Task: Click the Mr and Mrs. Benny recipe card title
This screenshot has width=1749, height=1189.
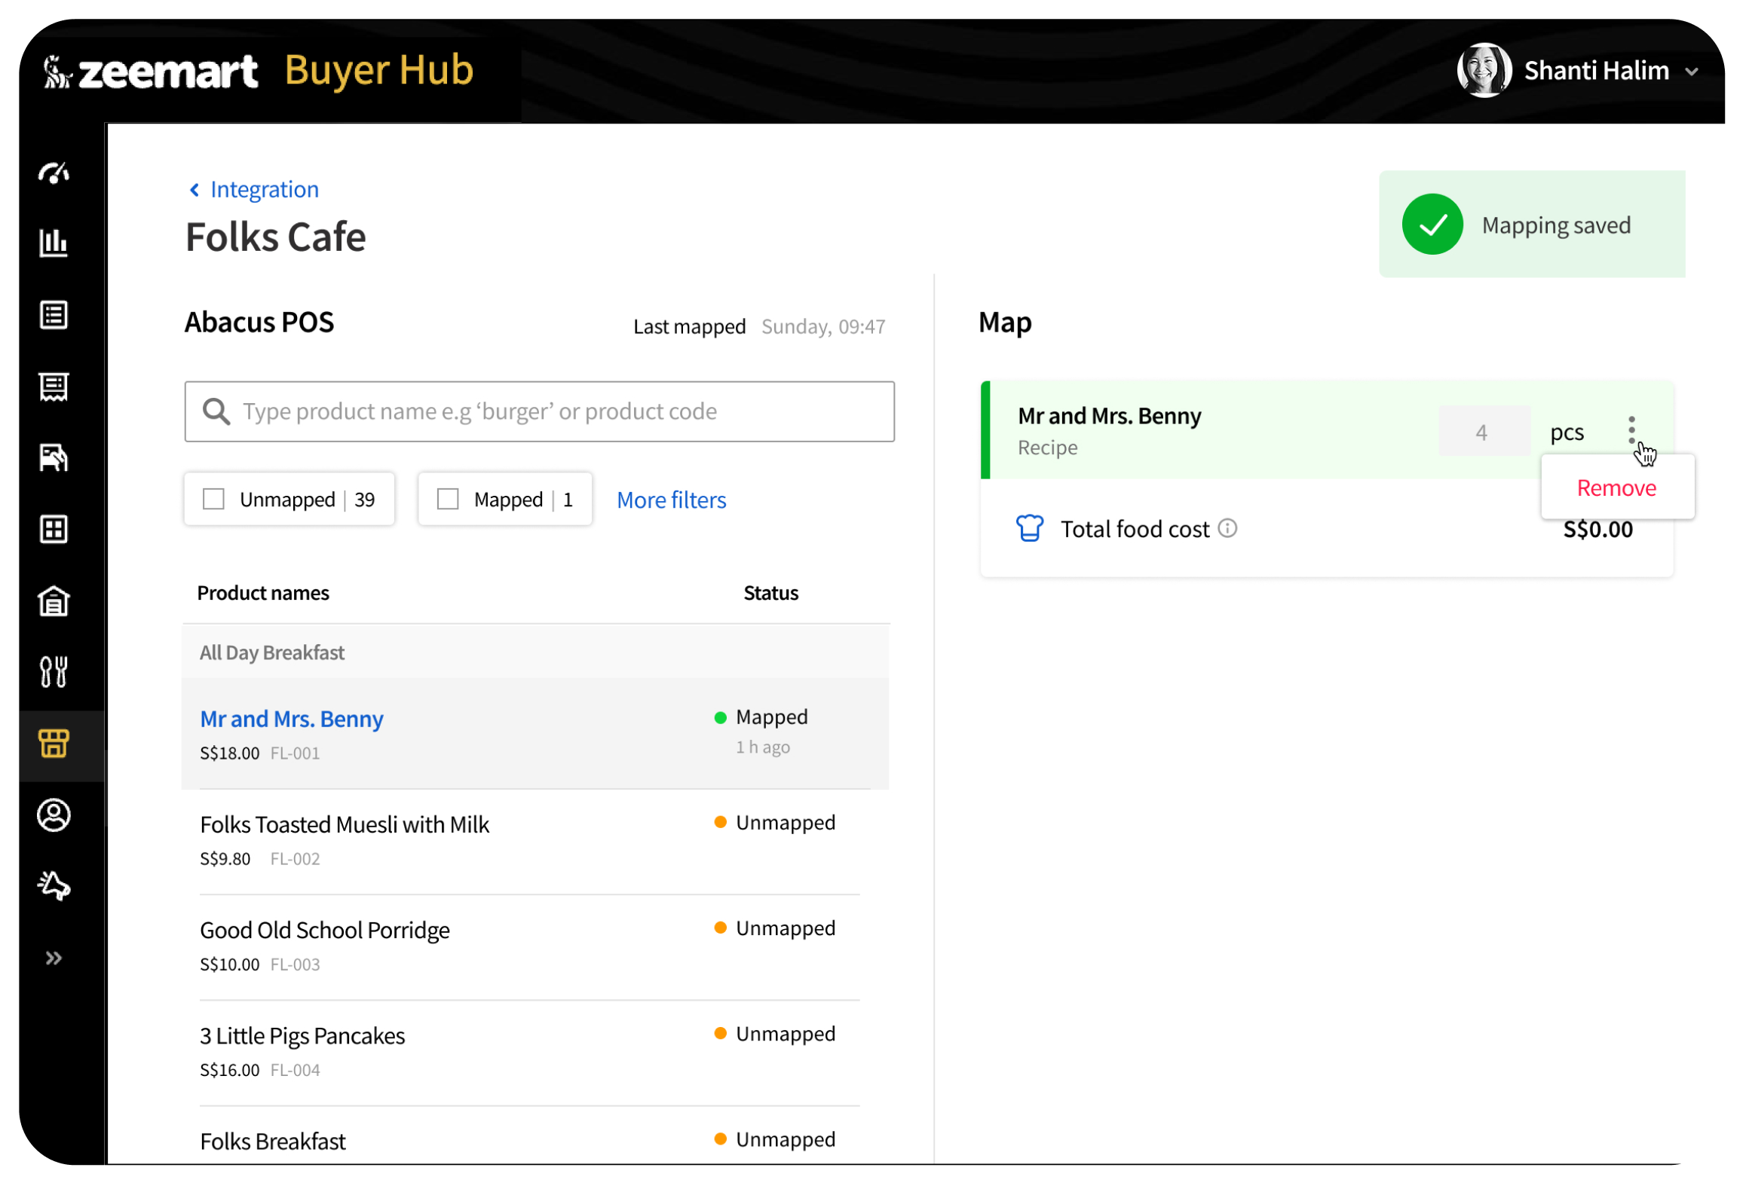Action: pyautogui.click(x=1109, y=417)
